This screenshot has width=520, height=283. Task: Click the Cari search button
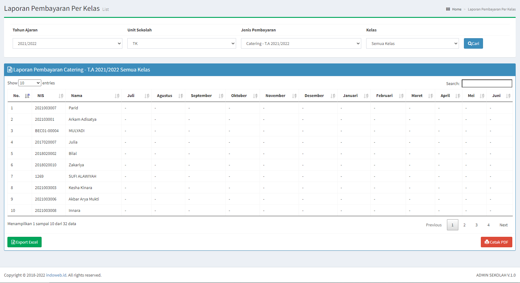pos(473,43)
